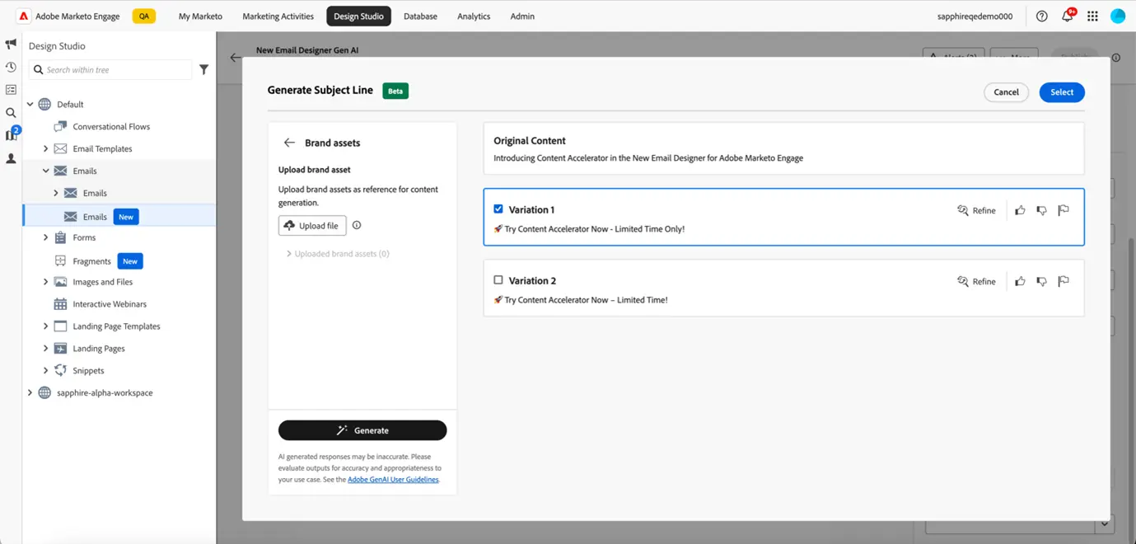Image resolution: width=1136 pixels, height=544 pixels.
Task: Click the Default workspace globe icon
Action: [44, 105]
